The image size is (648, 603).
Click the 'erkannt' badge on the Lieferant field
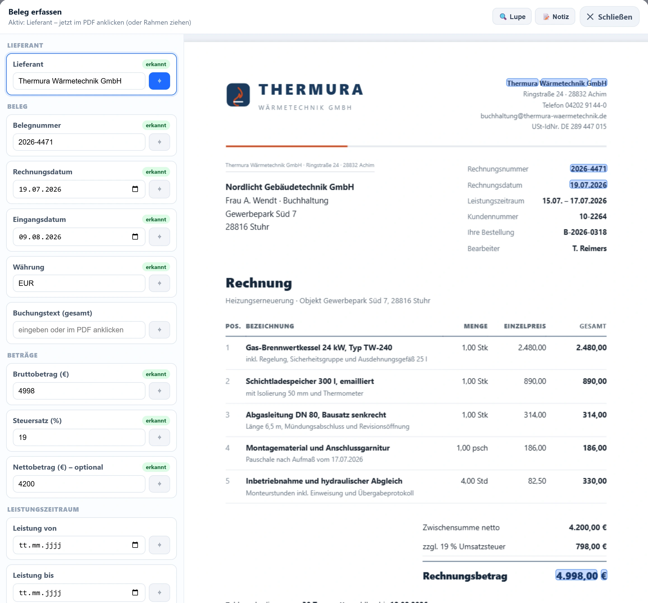coord(156,64)
